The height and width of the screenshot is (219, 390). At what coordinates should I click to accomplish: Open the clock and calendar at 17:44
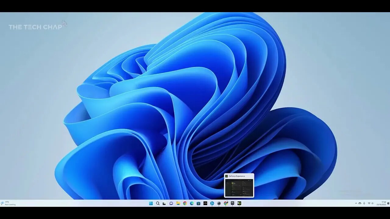point(381,203)
